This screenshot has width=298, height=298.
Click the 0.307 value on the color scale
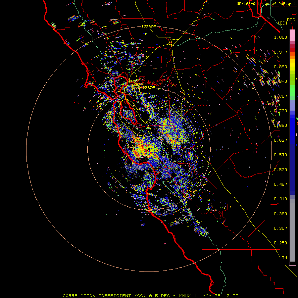[x=280, y=228]
